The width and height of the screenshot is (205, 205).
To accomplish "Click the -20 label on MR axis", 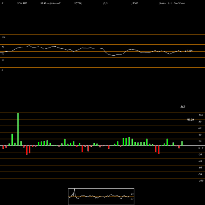I will [200, 155].
